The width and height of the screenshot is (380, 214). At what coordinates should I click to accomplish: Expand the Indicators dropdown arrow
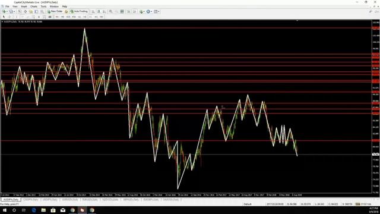coord(144,11)
